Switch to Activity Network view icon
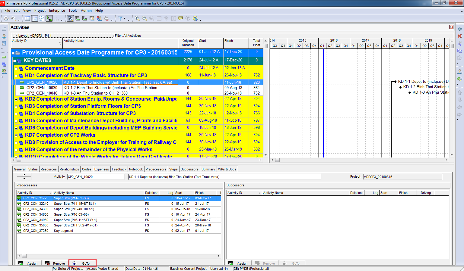The height and width of the screenshot is (271, 464). 42,18
